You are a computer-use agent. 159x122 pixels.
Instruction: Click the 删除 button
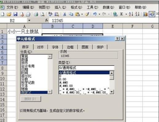(x=31, y=99)
